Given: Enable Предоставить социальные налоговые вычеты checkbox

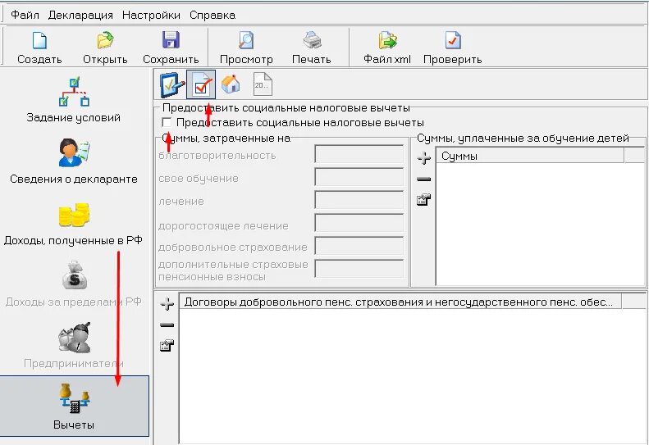Looking at the screenshot, I should 167,122.
